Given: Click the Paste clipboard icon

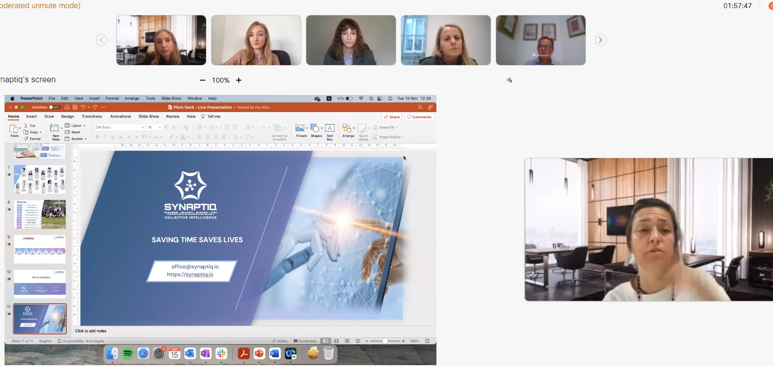Looking at the screenshot, I should click(x=14, y=129).
